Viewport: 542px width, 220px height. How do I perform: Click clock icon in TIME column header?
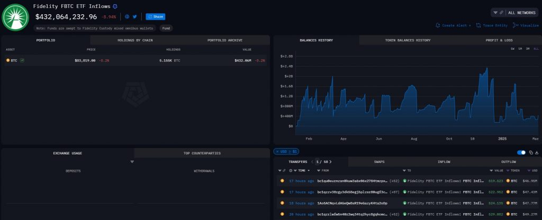click(x=291, y=171)
